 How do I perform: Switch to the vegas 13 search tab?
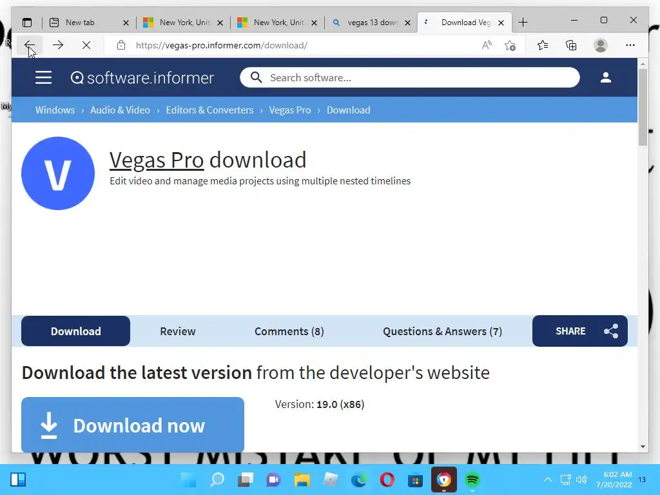click(x=373, y=23)
